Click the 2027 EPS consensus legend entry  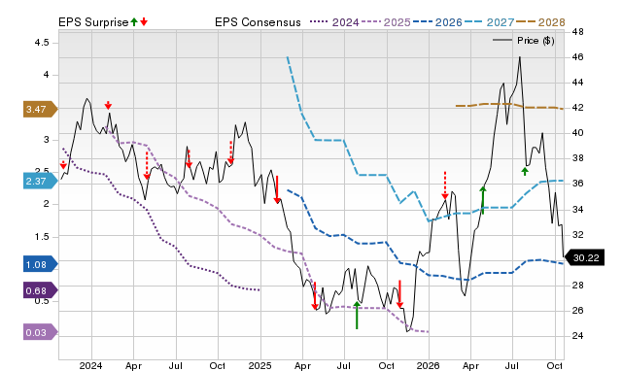[x=489, y=22]
